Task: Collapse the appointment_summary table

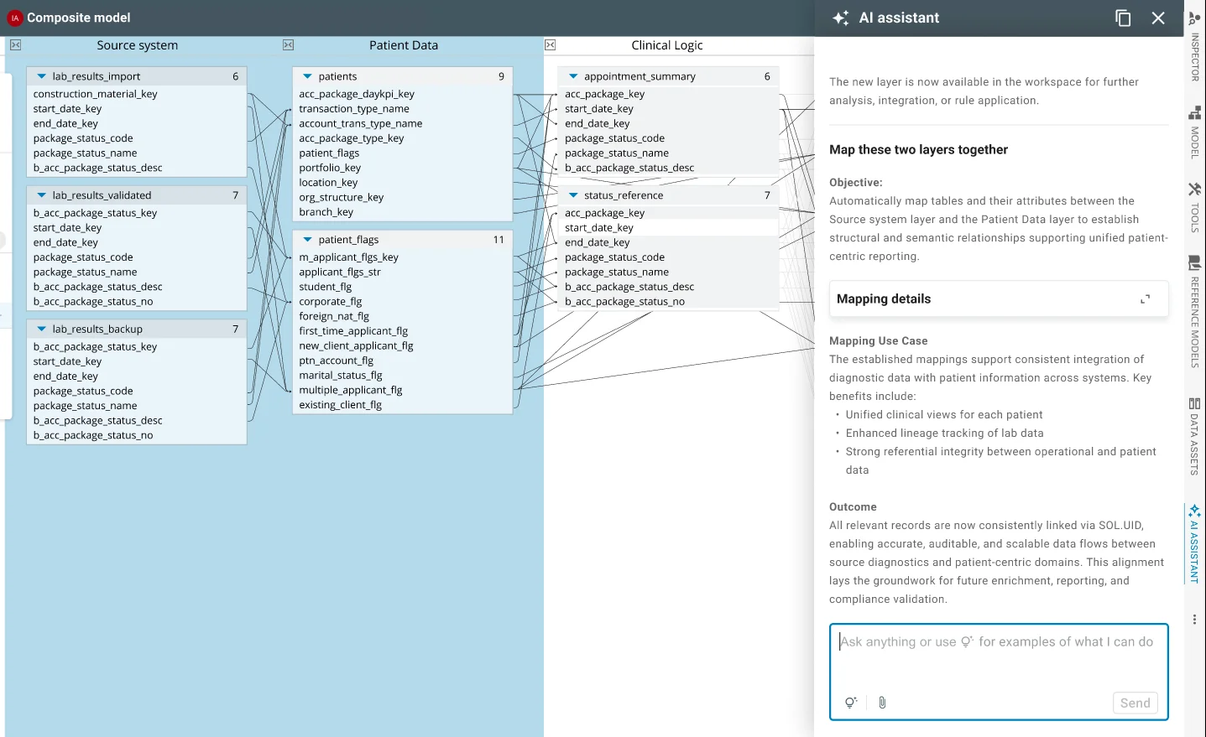Action: (x=573, y=76)
